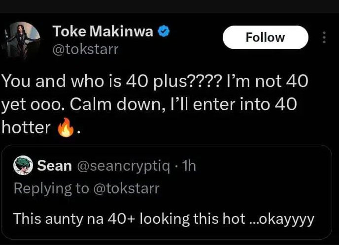
Task: Click the 1h timestamp on the quoted tweet
Action: pos(188,166)
